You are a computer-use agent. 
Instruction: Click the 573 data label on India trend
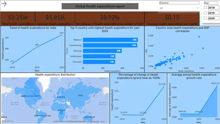tap(12, 61)
